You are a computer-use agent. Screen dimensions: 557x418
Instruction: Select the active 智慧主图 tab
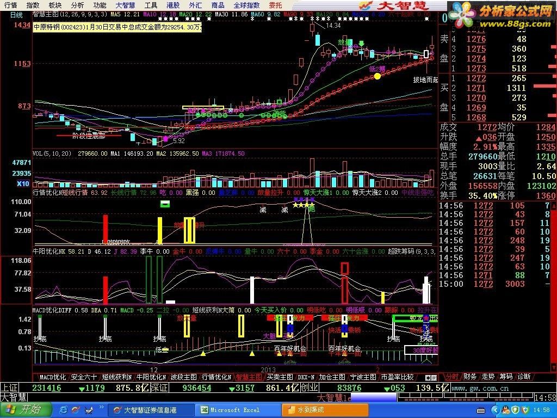(x=249, y=377)
